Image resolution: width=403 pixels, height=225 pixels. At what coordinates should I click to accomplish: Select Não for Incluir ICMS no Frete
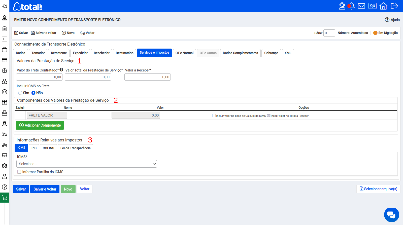pos(33,93)
